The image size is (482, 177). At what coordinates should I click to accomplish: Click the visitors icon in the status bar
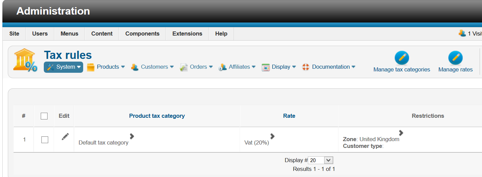tap(462, 33)
